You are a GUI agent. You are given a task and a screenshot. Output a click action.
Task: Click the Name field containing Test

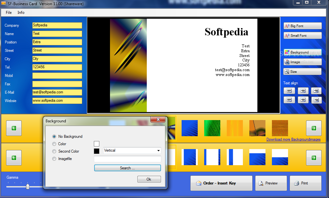tap(57, 34)
